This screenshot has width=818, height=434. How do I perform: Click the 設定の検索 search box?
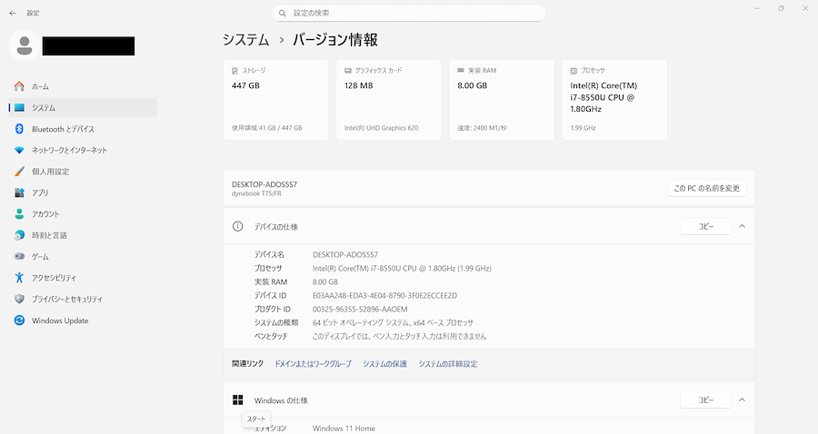[409, 14]
